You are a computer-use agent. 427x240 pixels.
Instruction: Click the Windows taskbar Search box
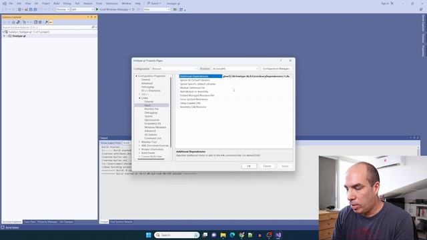[177, 235]
